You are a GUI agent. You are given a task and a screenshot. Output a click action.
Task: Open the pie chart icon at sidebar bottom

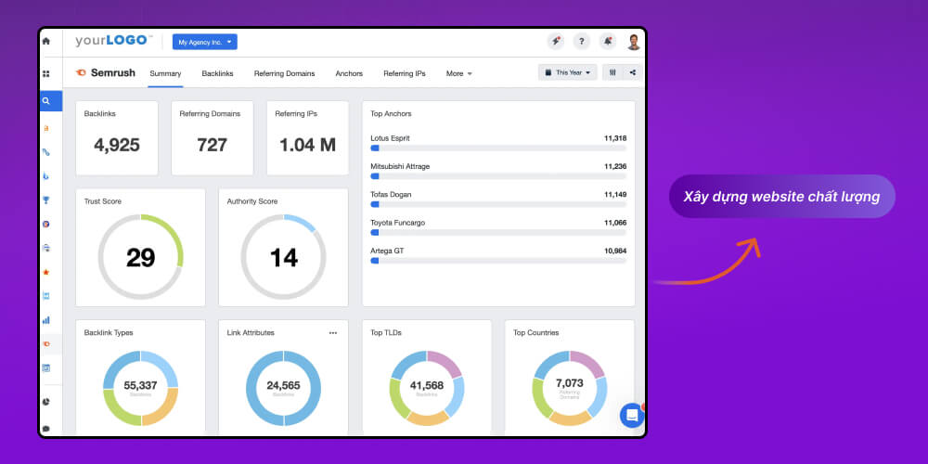[46, 402]
